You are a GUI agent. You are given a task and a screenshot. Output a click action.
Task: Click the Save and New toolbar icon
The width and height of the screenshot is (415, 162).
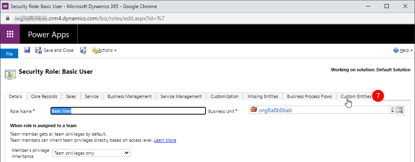click(x=83, y=50)
